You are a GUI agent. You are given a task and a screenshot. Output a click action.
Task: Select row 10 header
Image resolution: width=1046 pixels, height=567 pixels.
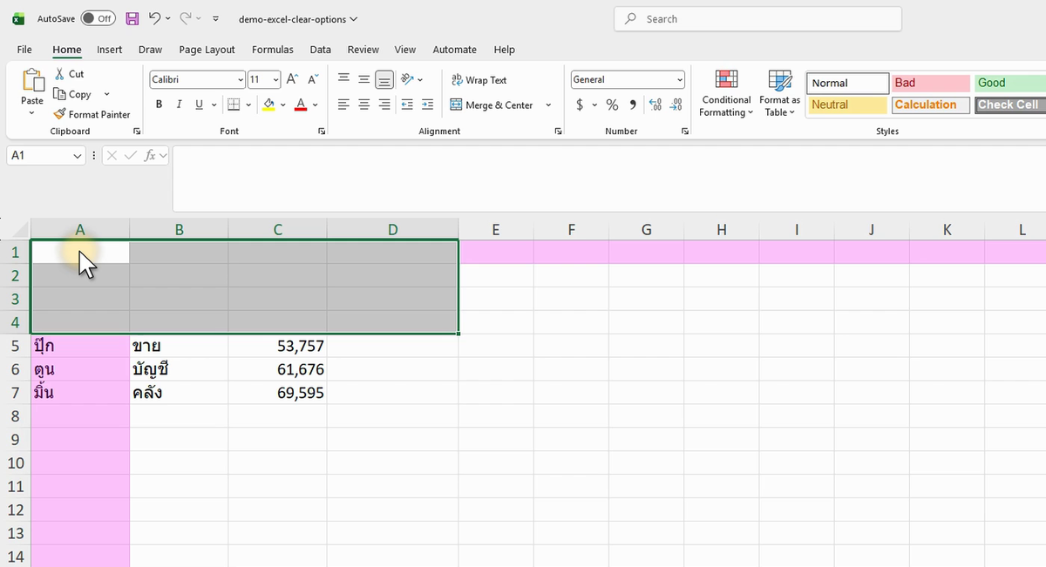16,462
